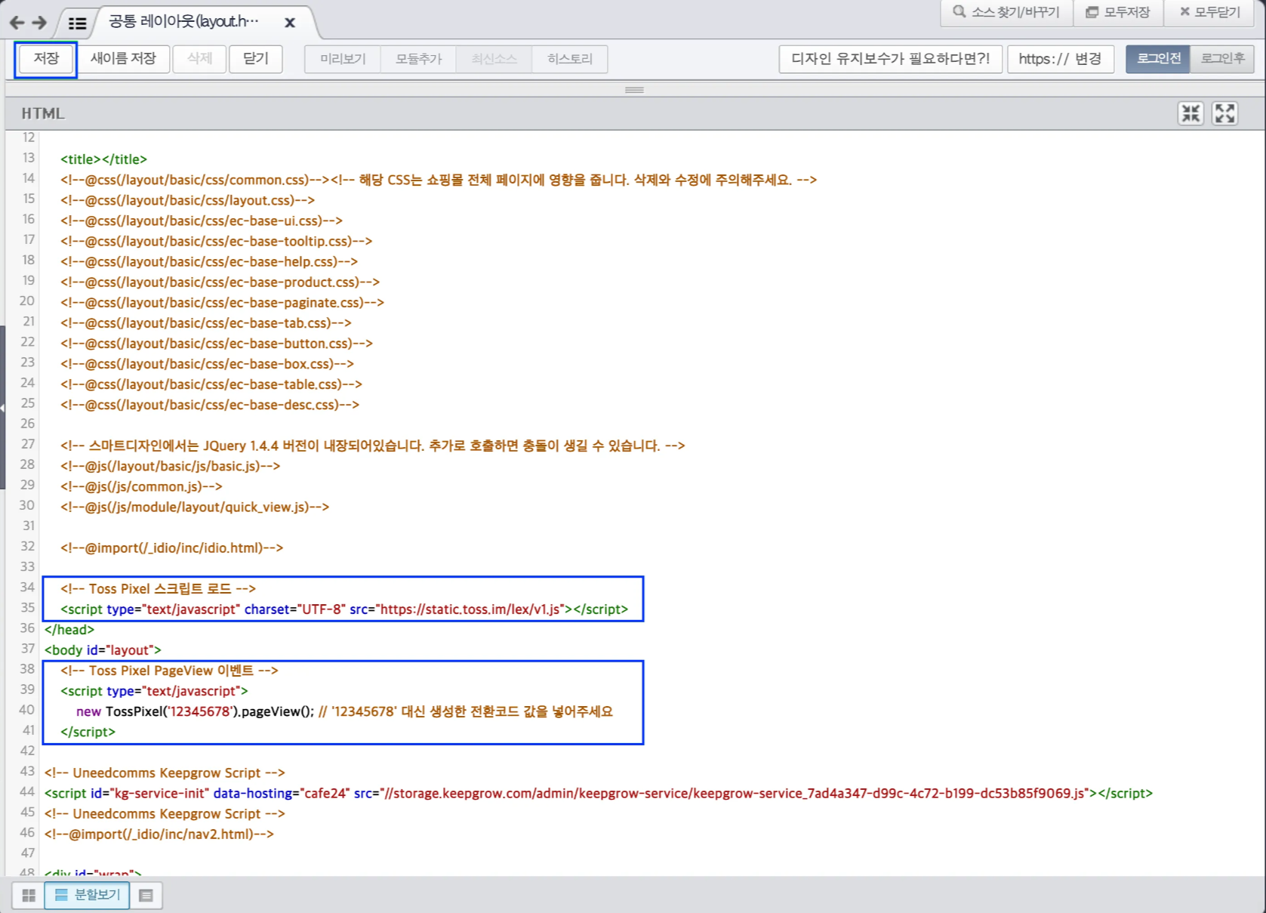Screen dimensions: 1266x913
Task: Open 소스 찾기/바꾸기 search
Action: click(1006, 12)
